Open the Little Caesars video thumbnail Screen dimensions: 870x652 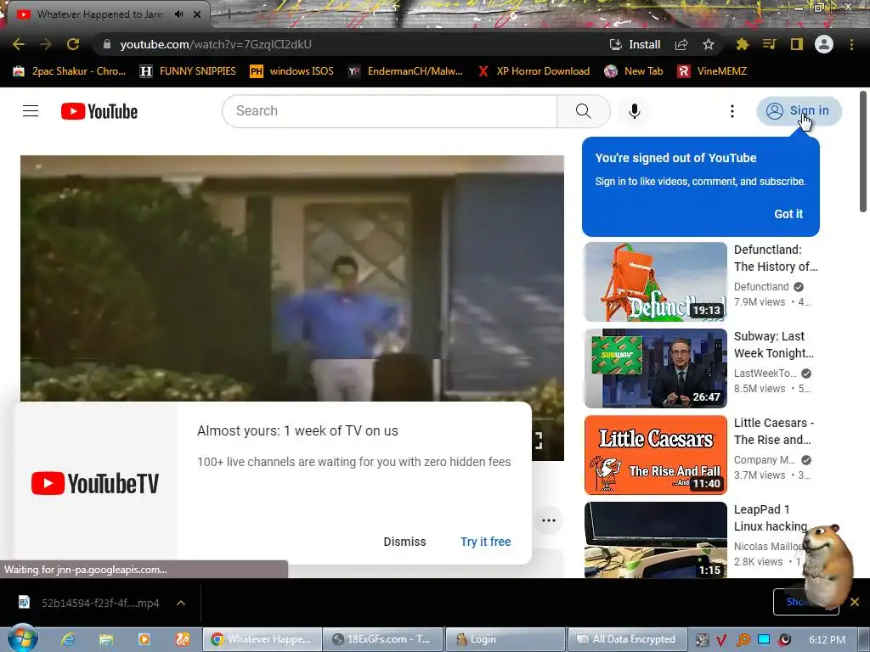[655, 455]
